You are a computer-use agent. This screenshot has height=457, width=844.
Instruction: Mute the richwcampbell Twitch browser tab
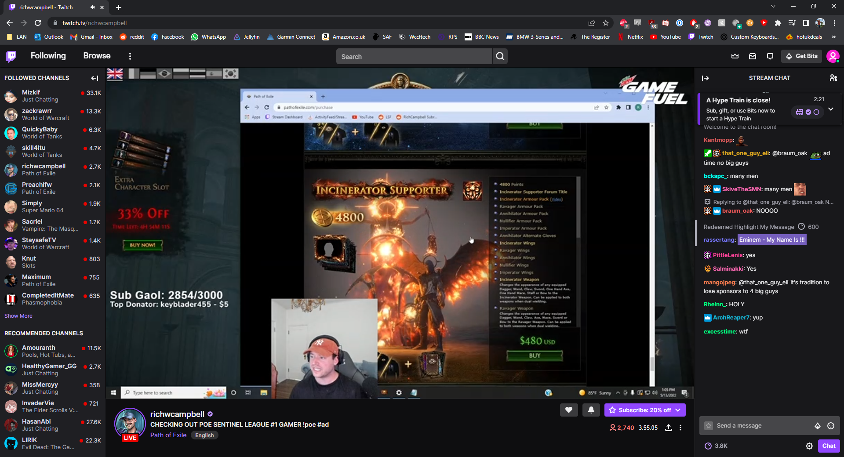[x=92, y=7]
